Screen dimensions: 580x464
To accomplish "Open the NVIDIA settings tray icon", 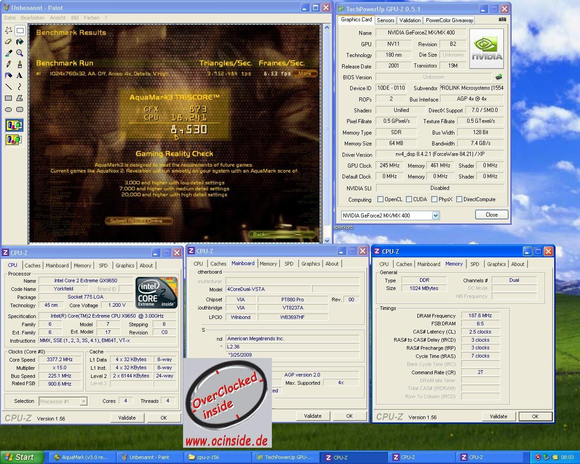I will point(554,457).
